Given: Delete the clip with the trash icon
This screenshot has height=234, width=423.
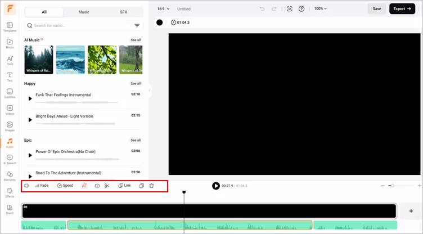Looking at the screenshot, I should (152, 186).
